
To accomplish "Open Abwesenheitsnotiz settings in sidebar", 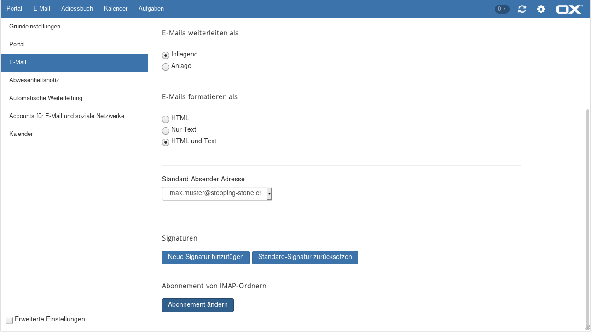I will (x=34, y=80).
